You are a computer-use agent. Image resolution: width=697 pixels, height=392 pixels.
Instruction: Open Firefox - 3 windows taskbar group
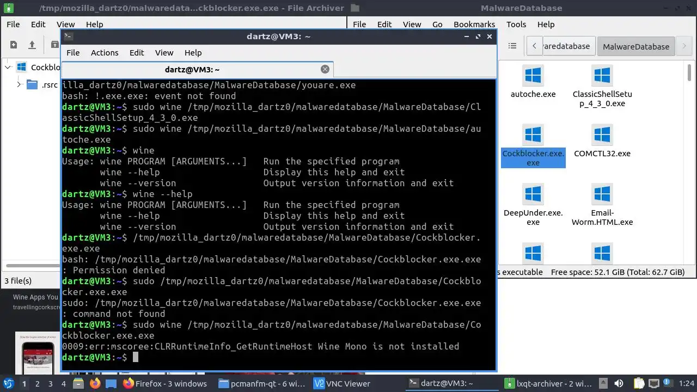coord(166,384)
